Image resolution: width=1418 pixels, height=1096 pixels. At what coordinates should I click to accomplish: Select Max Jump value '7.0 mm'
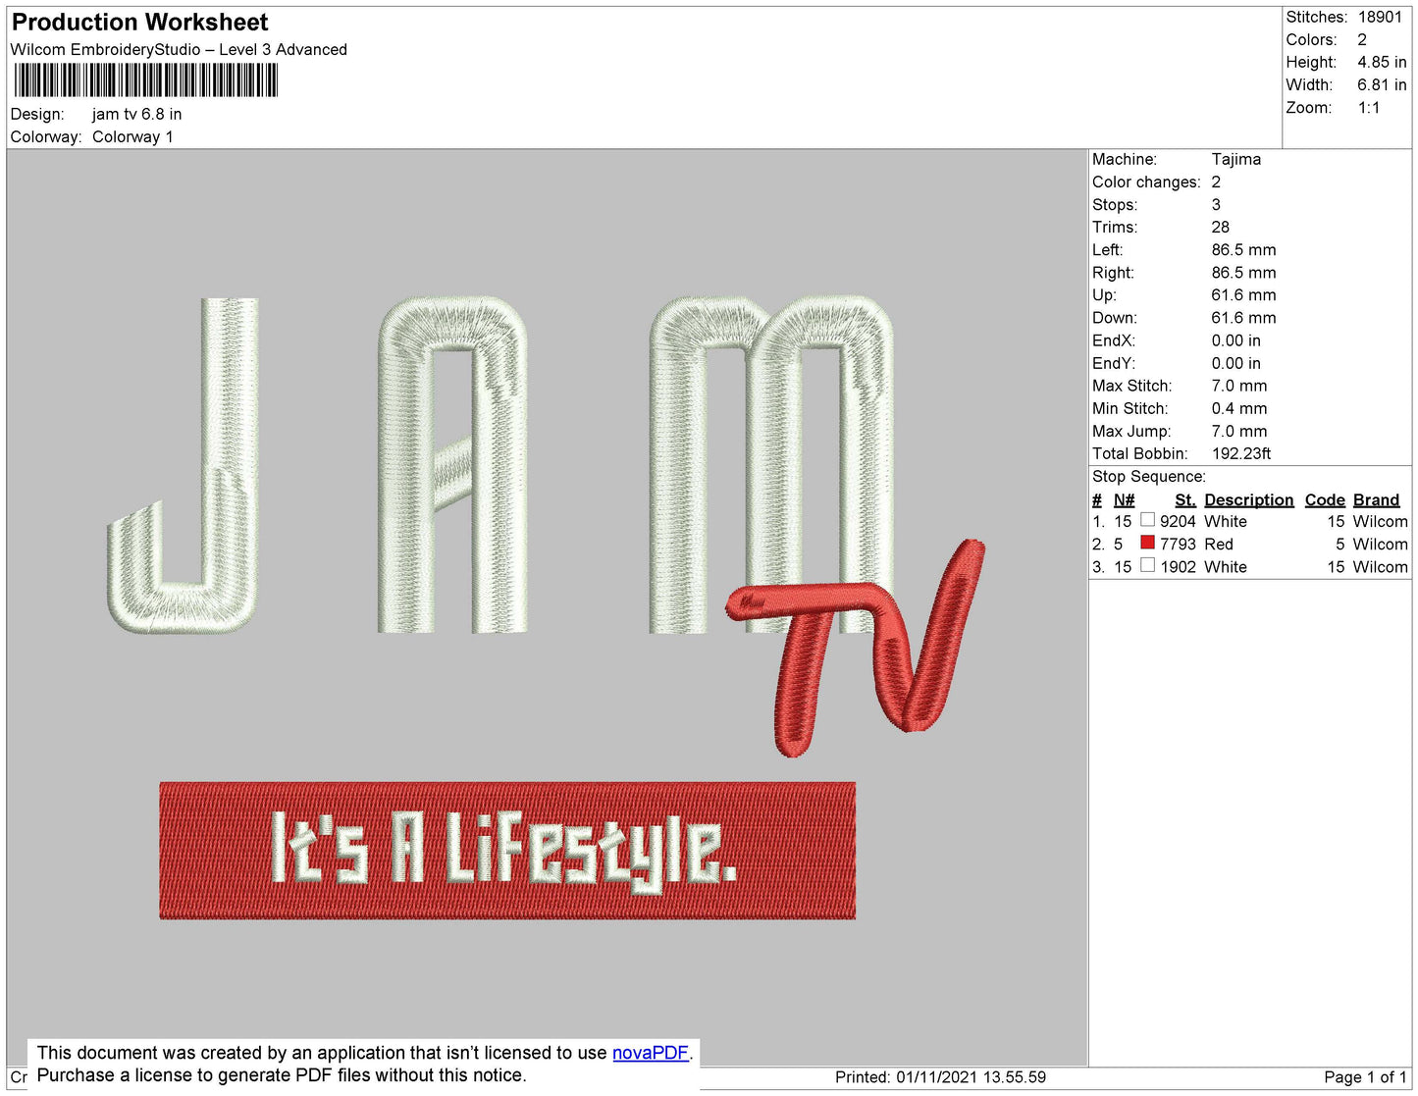coord(1238,431)
